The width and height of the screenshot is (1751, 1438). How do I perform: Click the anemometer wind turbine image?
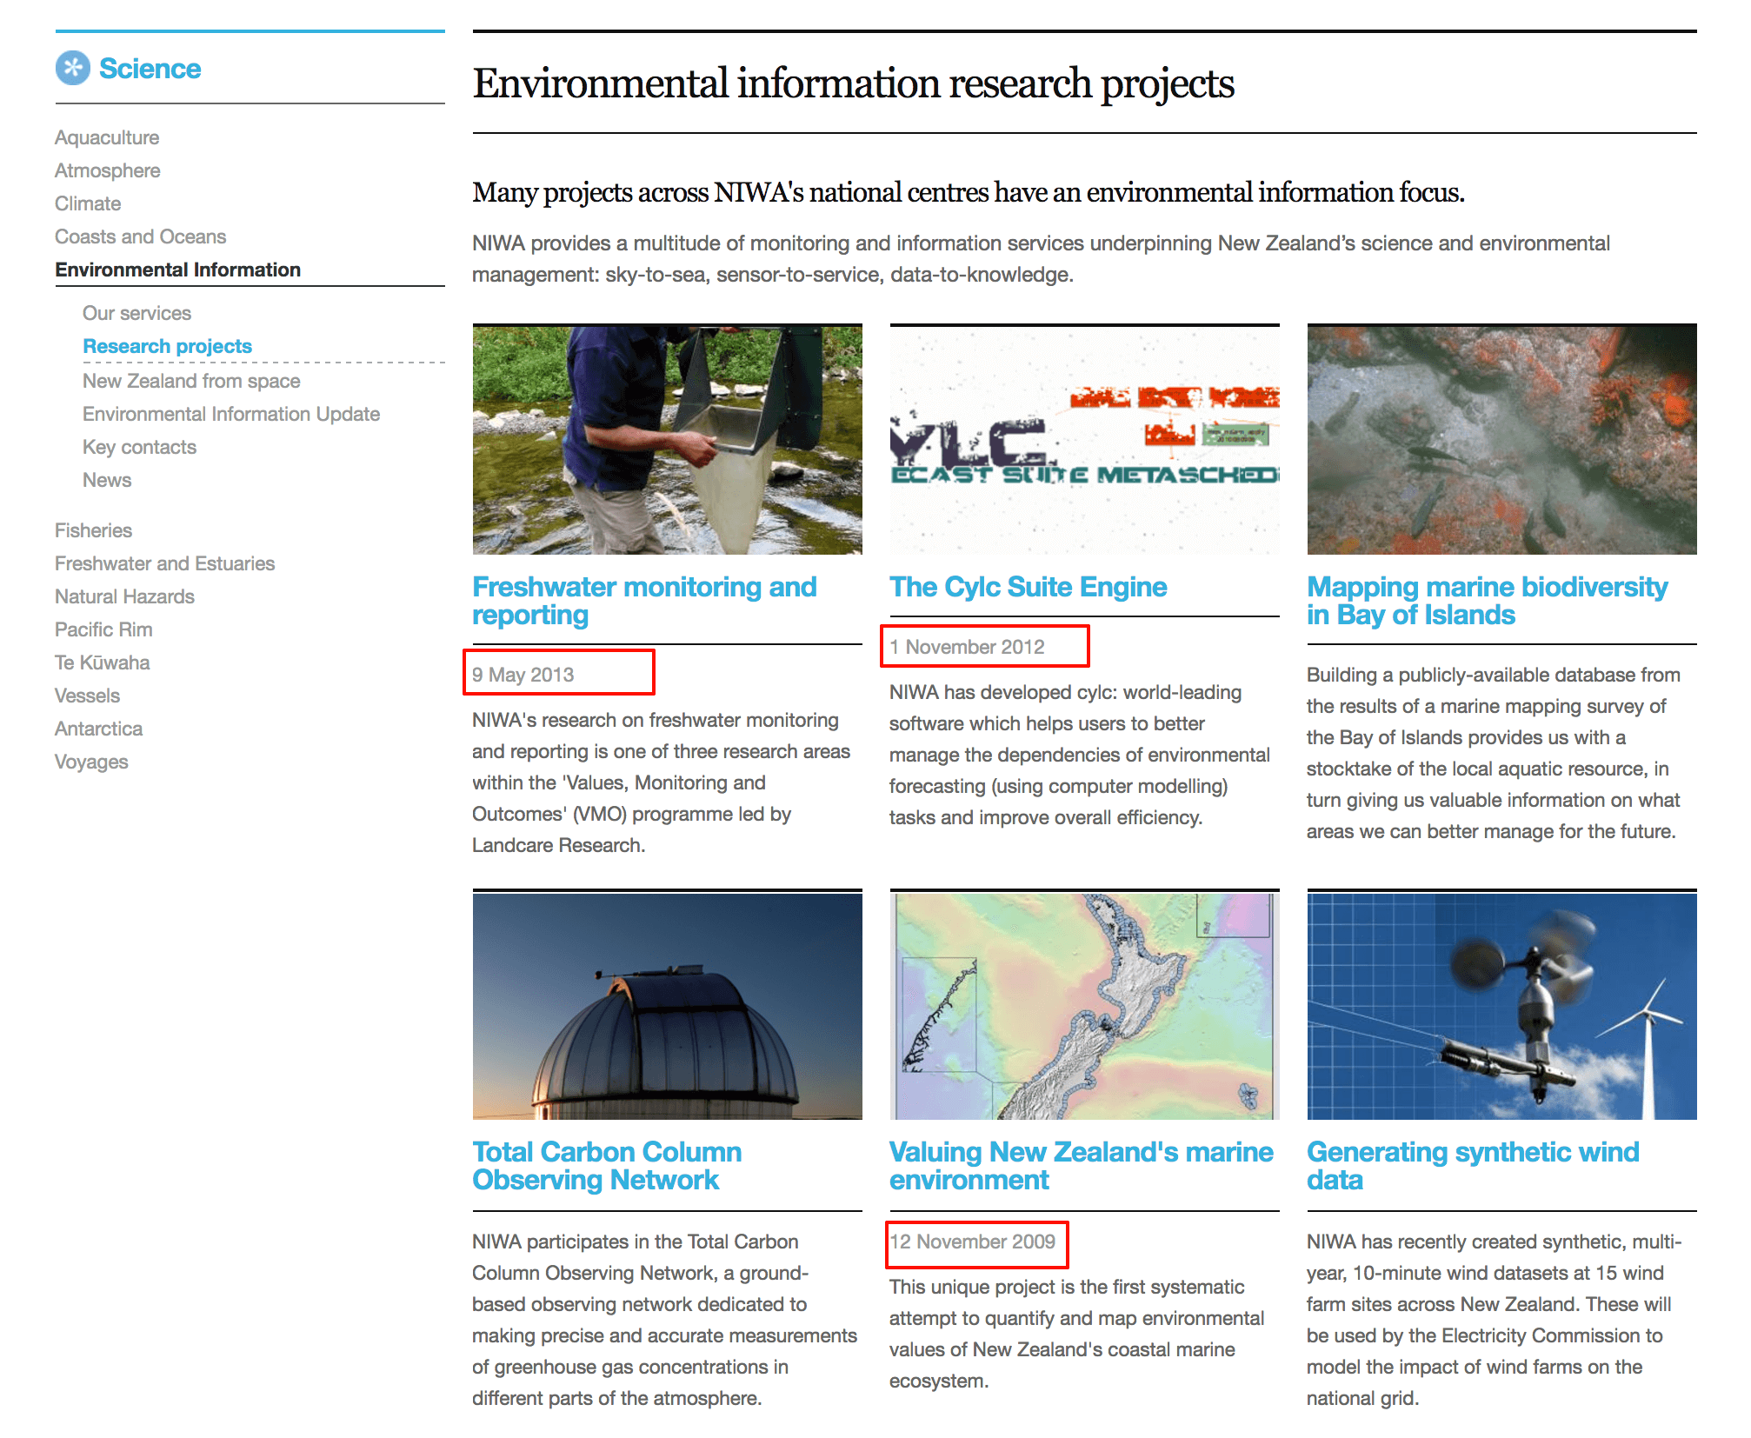(1501, 1006)
